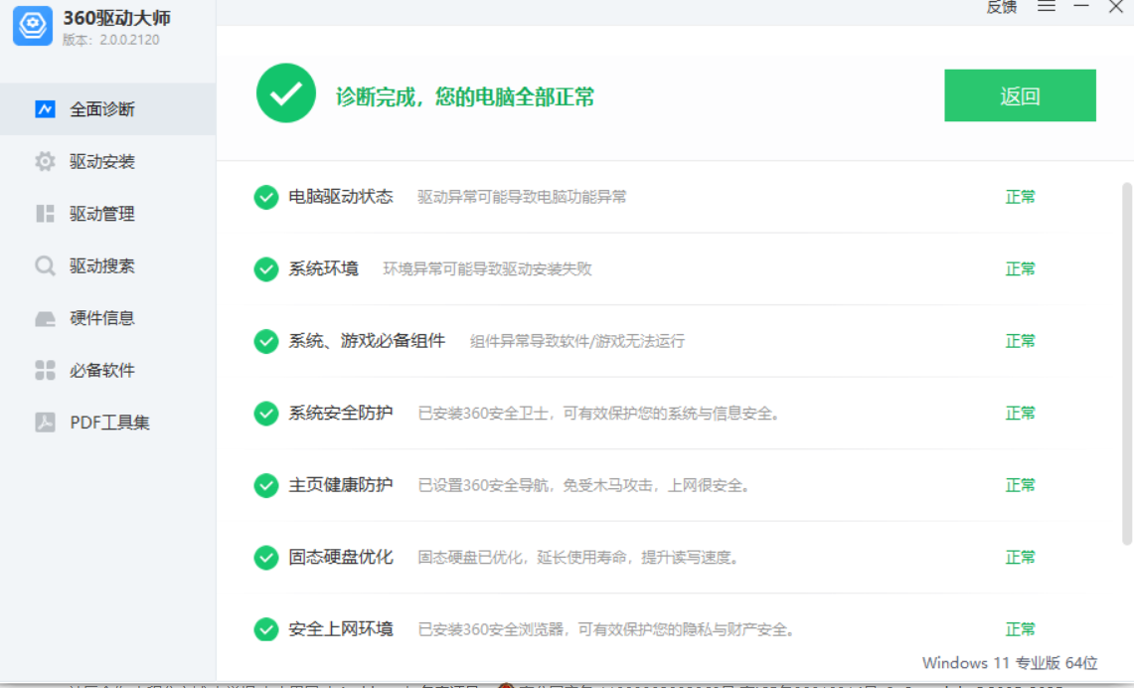Select the check mark for 安全上网环境
1134x688 pixels.
coord(265,629)
